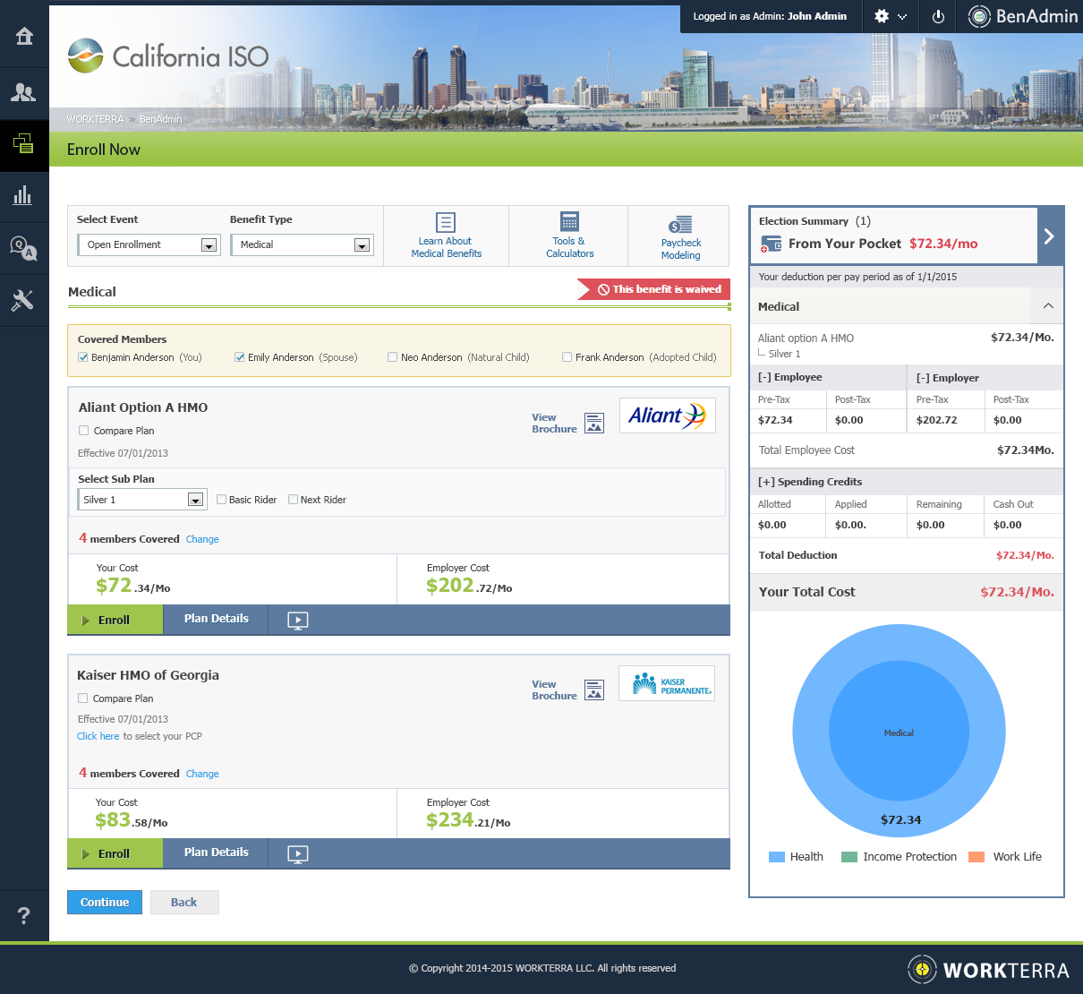
Task: Open Paycheck Modeling tool
Action: click(680, 236)
